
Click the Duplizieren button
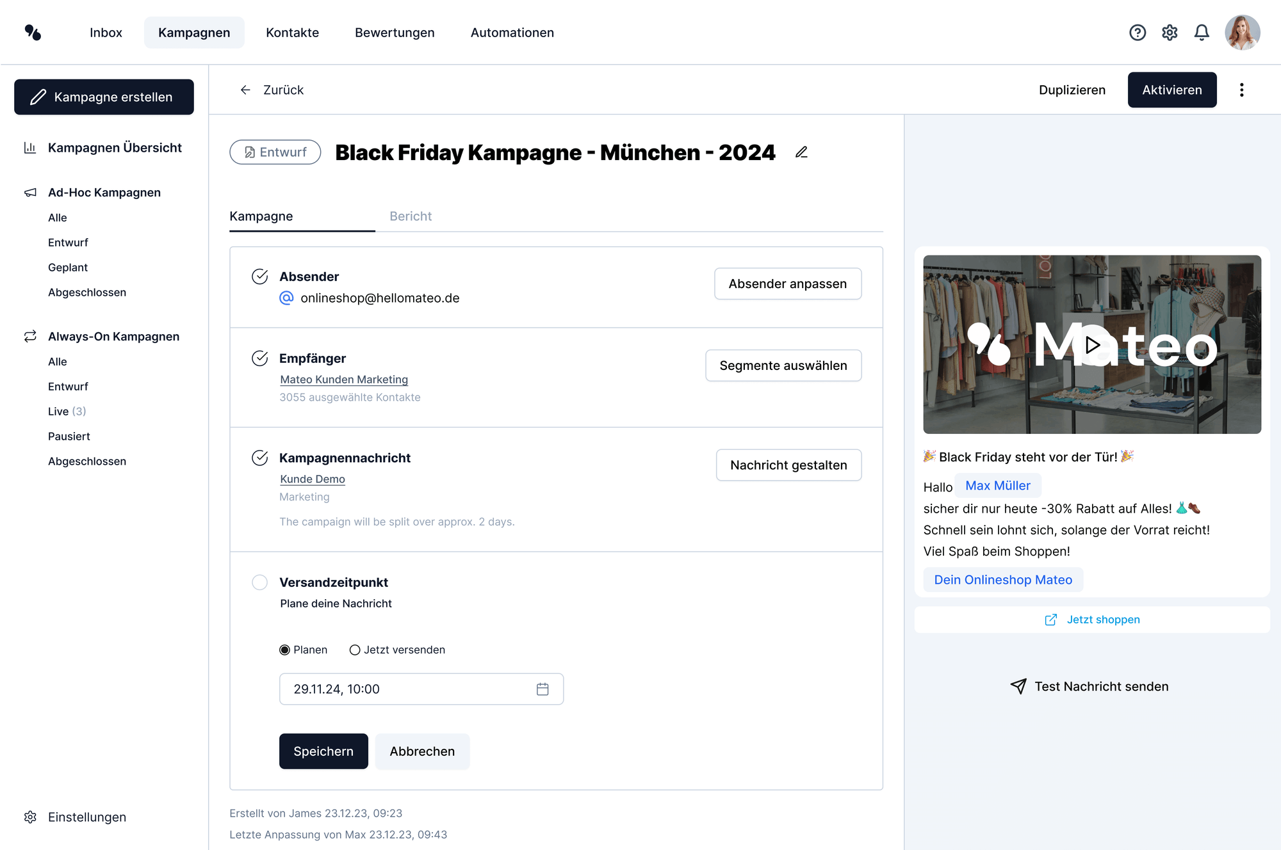click(1072, 90)
